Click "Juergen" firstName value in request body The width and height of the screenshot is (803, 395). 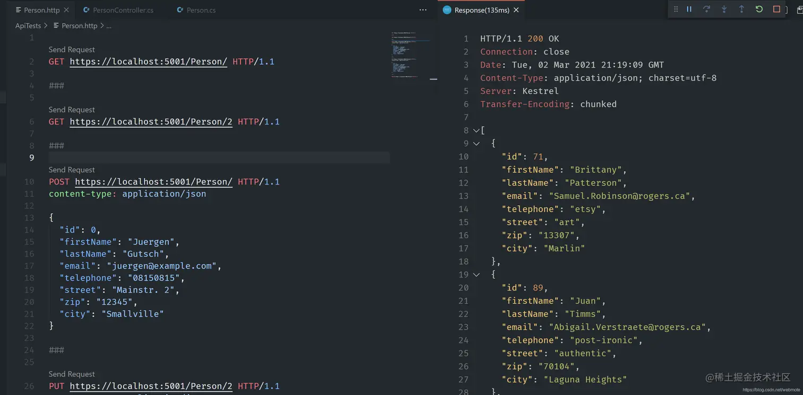pos(151,242)
